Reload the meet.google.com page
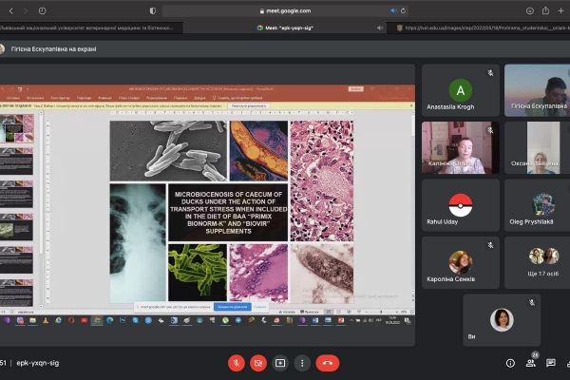570x380 pixels. coord(403,10)
